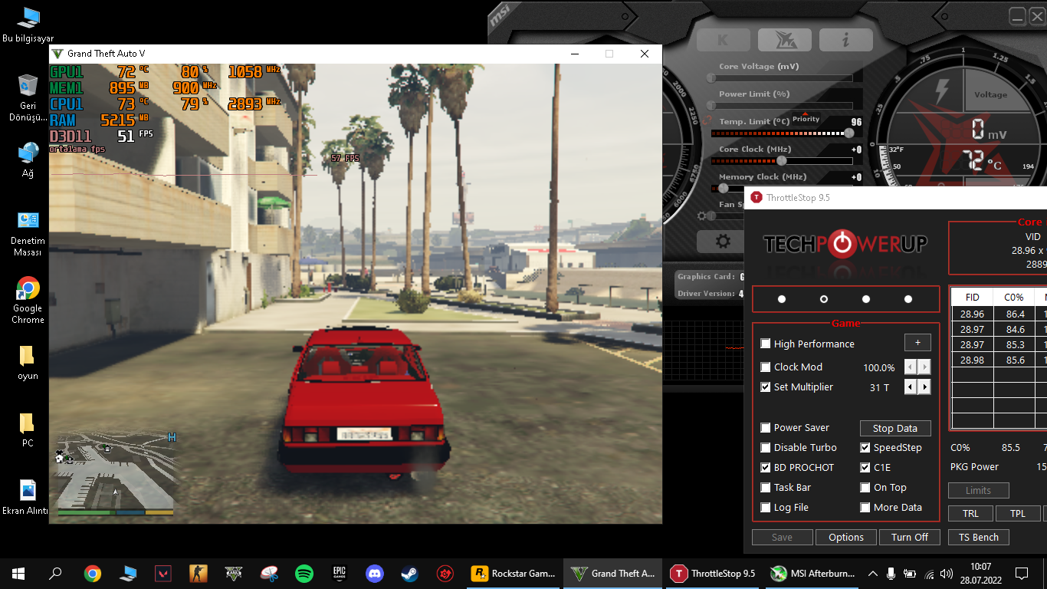
Task: Switch to MSI Afterburner taskbar window
Action: point(812,574)
